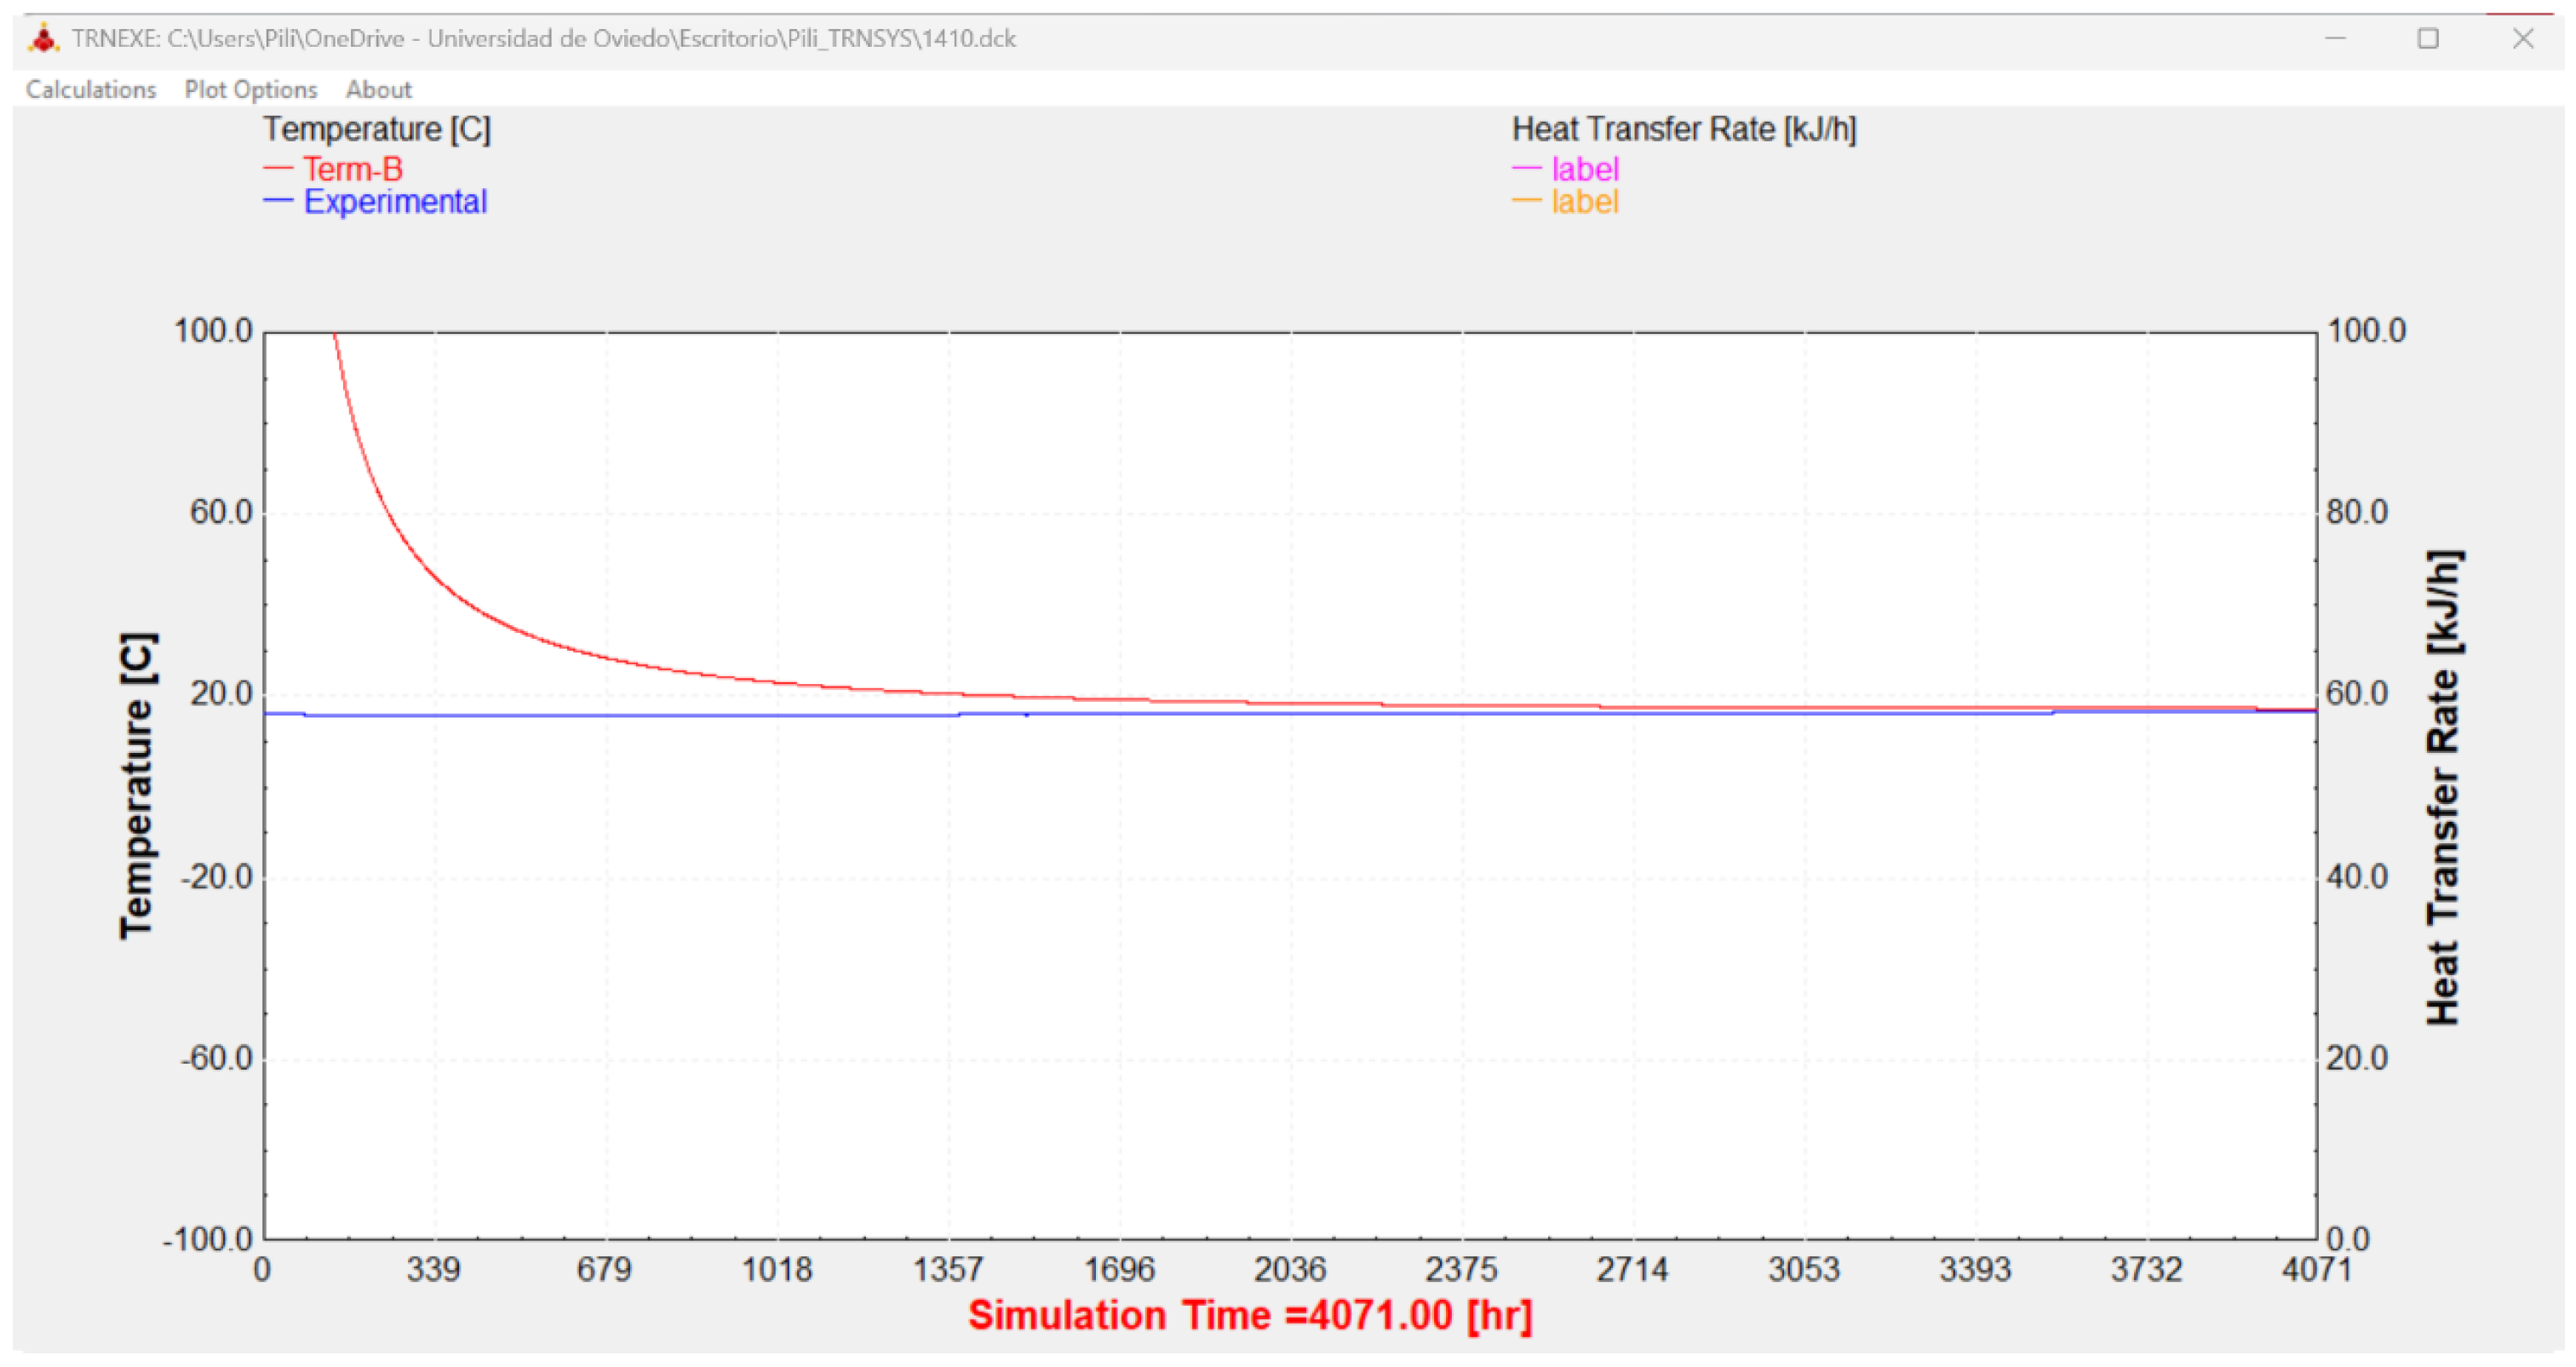Minimize the TRNEXE window
The image size is (2576, 1367).
(x=2335, y=39)
